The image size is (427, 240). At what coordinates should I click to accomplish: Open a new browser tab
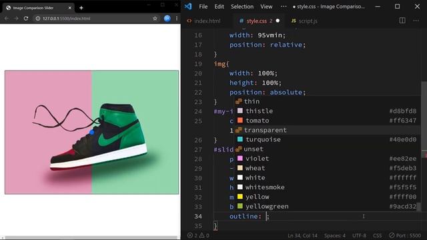pyautogui.click(x=81, y=7)
